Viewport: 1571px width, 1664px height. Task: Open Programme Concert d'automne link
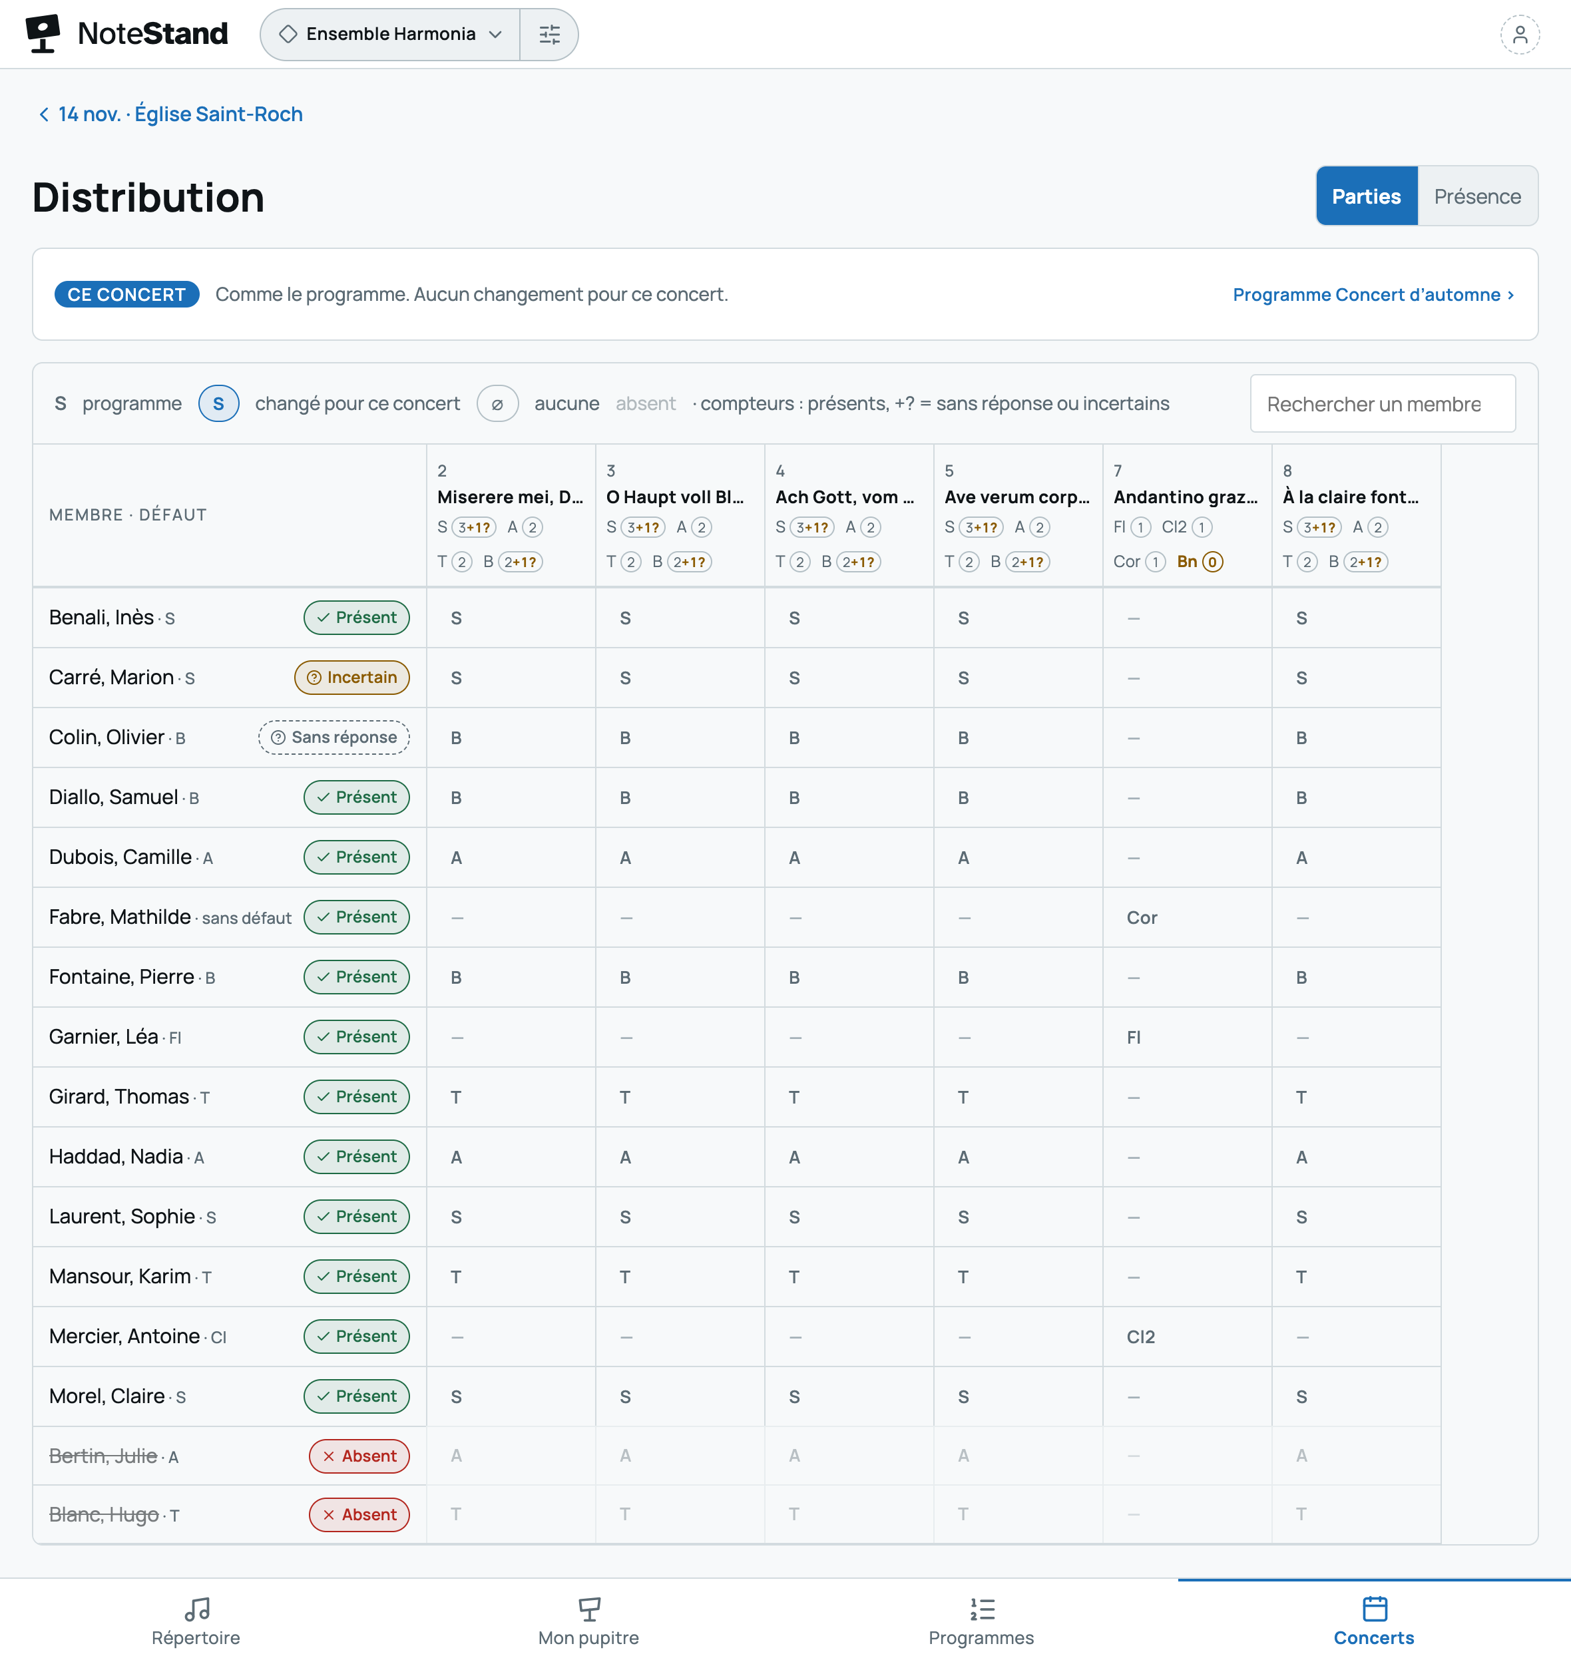pyautogui.click(x=1373, y=295)
